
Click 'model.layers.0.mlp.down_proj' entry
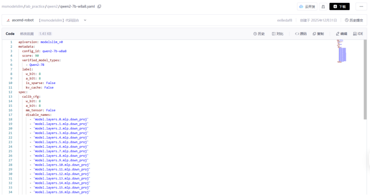click(x=61, y=119)
